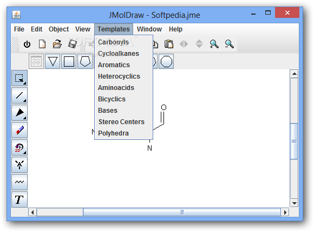
Task: Select the 2D rotate tool
Action: [19, 147]
